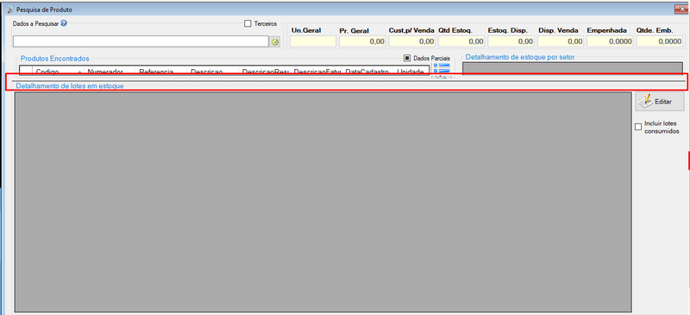Click the search field under Dados a Pesquisar

click(x=141, y=41)
